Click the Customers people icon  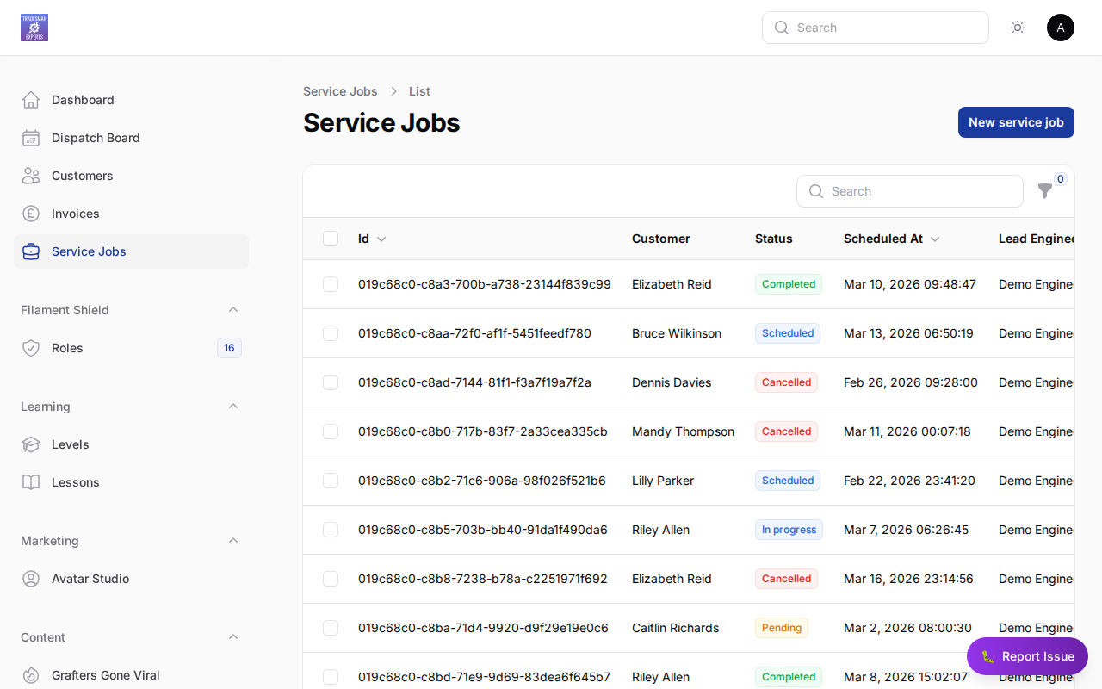(31, 176)
